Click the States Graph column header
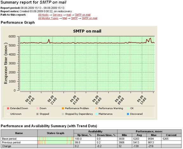183x149 pixels. pyautogui.click(x=56, y=133)
